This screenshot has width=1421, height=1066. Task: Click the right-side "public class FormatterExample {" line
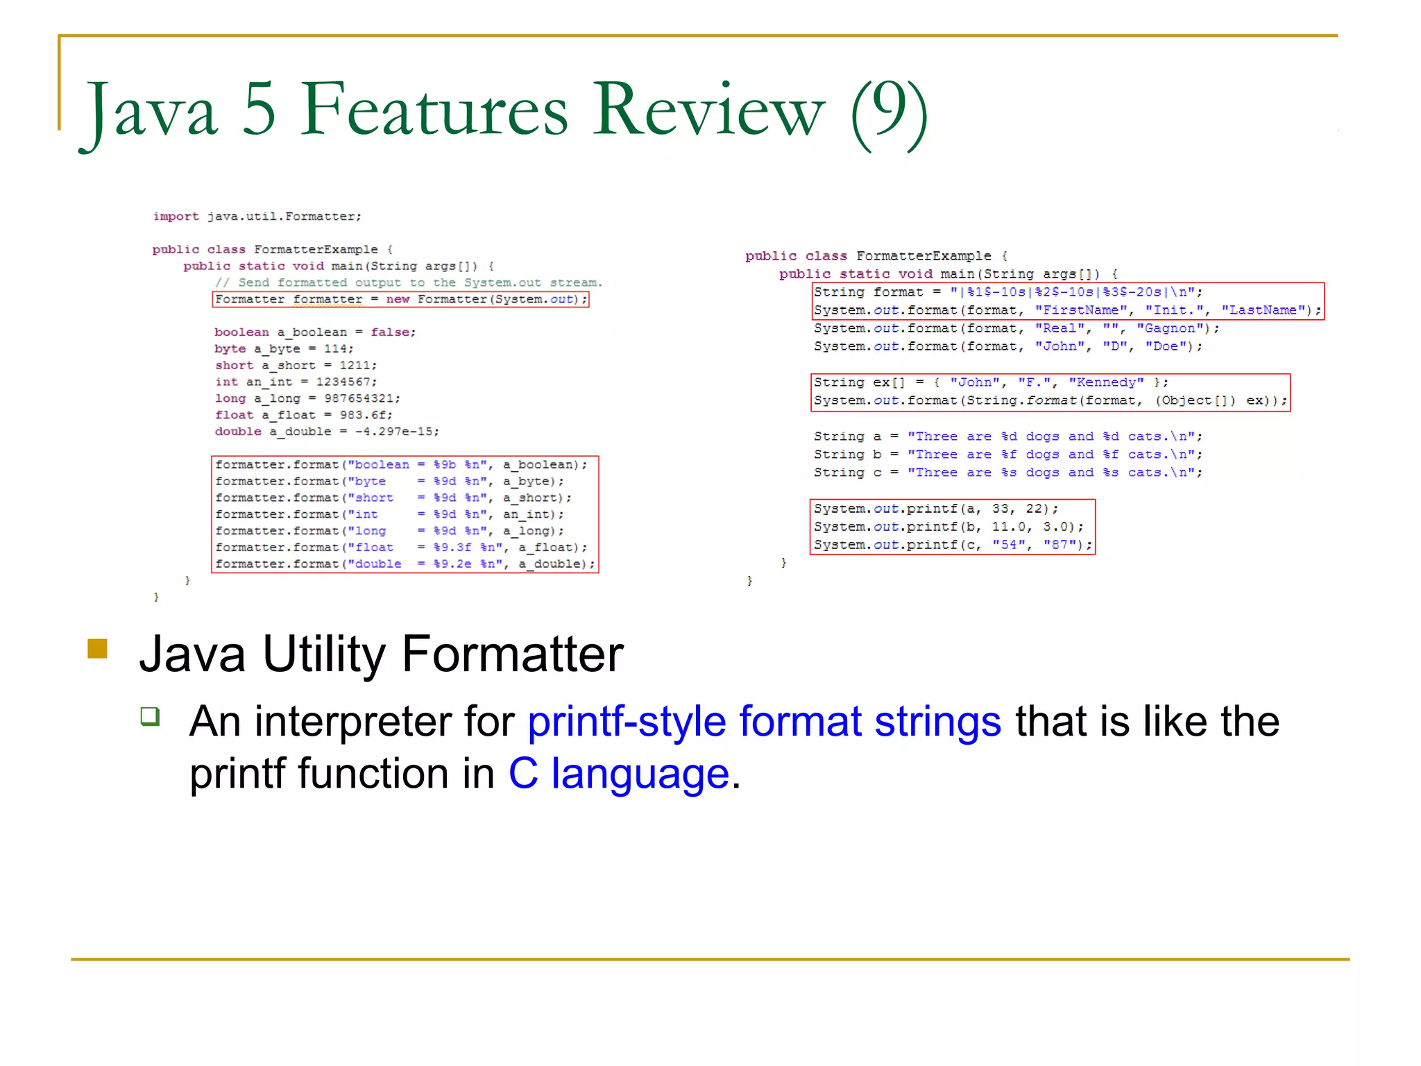pos(877,256)
